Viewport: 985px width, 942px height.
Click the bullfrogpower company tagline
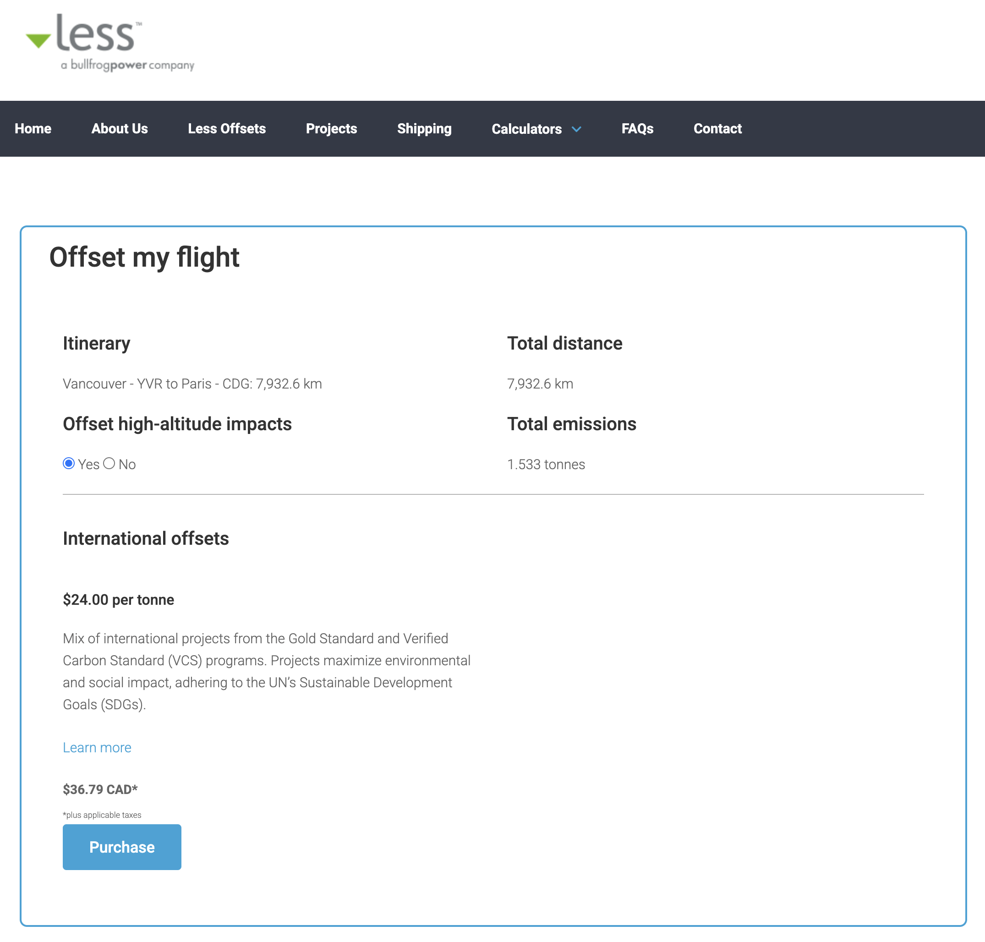[x=127, y=65]
